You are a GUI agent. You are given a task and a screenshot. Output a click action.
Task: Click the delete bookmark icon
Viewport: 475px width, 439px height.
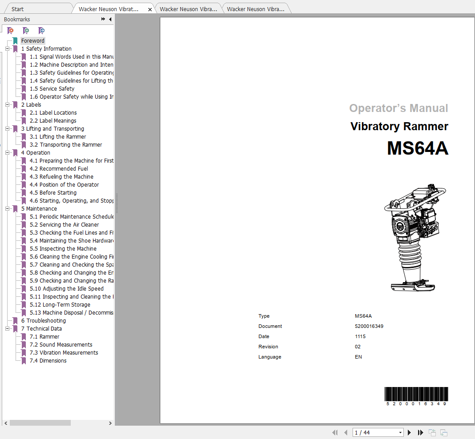10,31
